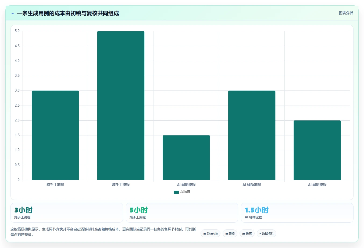Click the tallest bar reaching 5.0
Viewport: 364px width, 248px height.
click(x=121, y=106)
